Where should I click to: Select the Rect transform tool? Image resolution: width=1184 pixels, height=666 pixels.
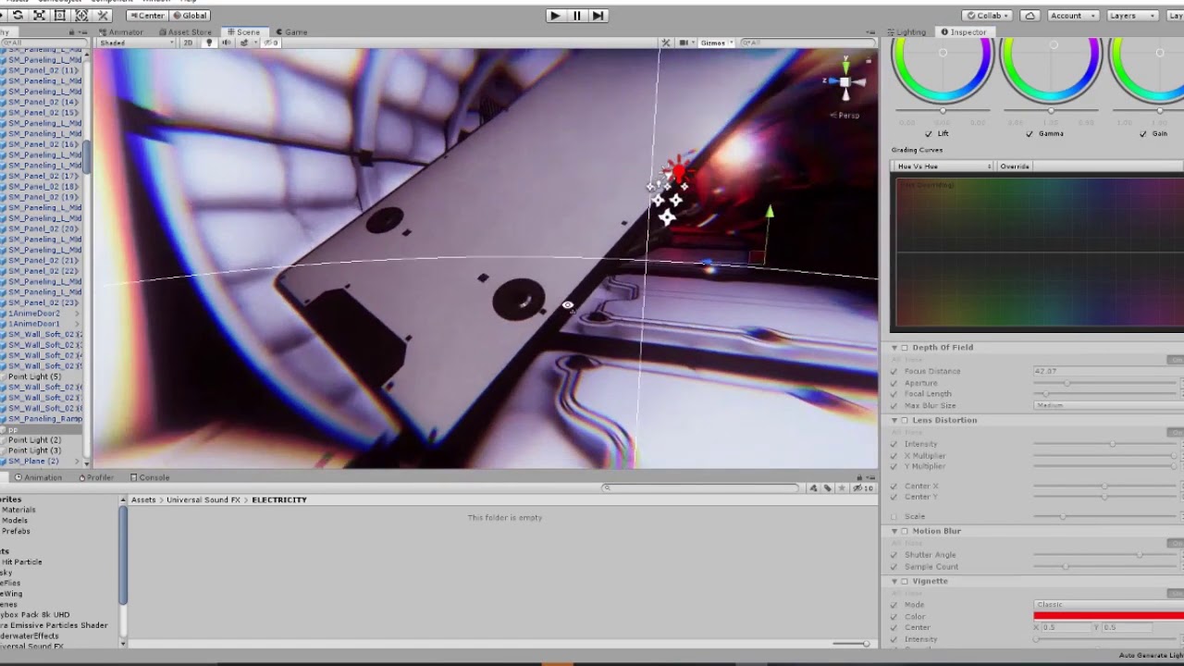(60, 15)
